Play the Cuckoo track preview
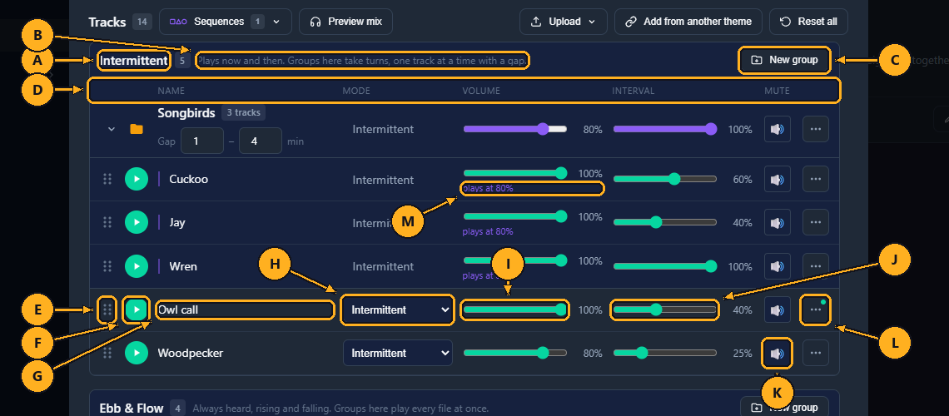 tap(137, 179)
